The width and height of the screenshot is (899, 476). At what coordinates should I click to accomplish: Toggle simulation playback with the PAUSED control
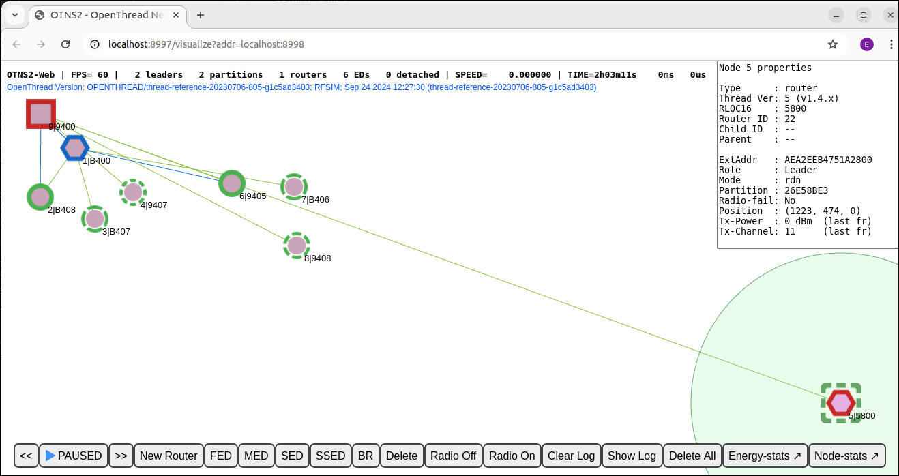pos(73,456)
